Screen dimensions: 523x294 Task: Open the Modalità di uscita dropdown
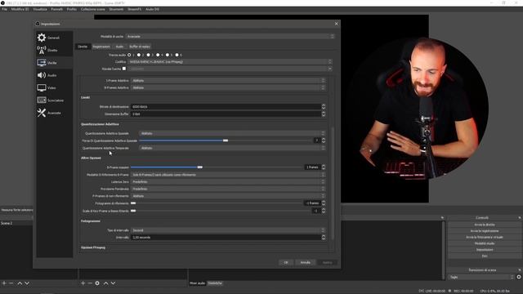coord(230,36)
